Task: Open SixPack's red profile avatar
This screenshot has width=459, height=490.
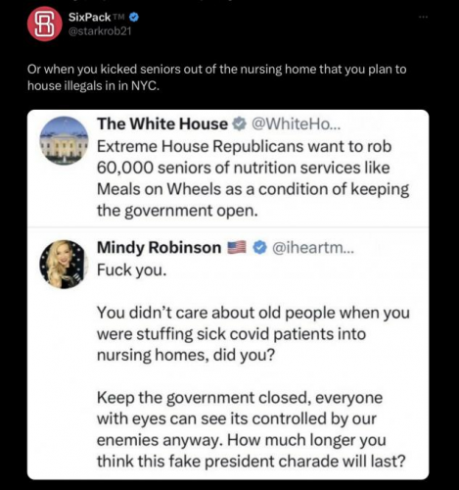Action: [x=44, y=24]
